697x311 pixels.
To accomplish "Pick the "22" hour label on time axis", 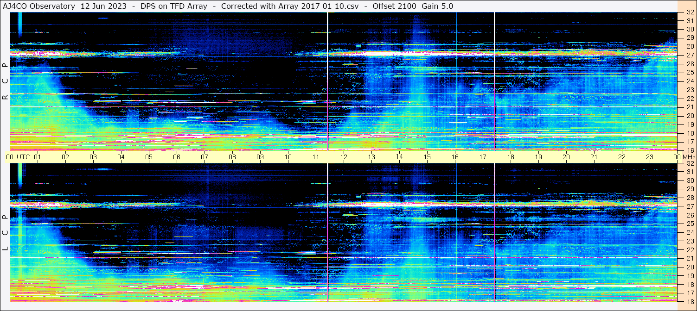I will (622, 157).
